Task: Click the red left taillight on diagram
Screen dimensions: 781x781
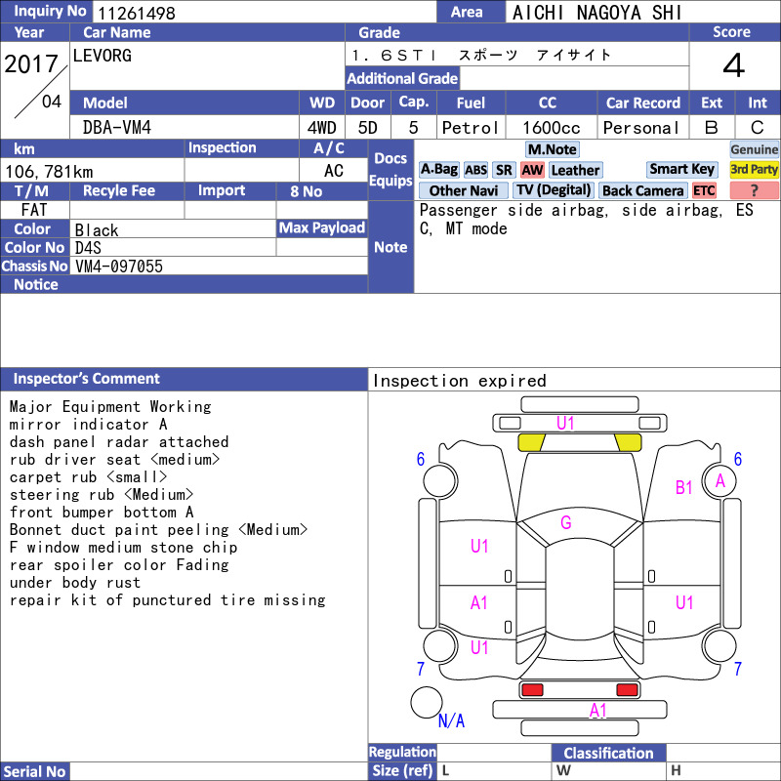Action: [x=531, y=690]
